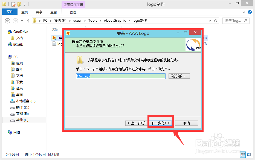Image resolution: width=255 pixels, height=160 pixels.
Task: Expand chevron after Tools in address bar
Action: 101,21
